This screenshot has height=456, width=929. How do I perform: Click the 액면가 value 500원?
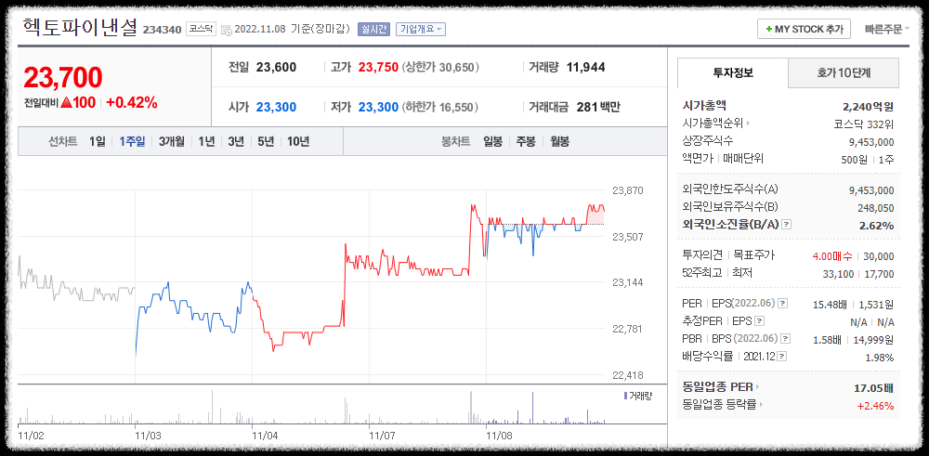855,160
